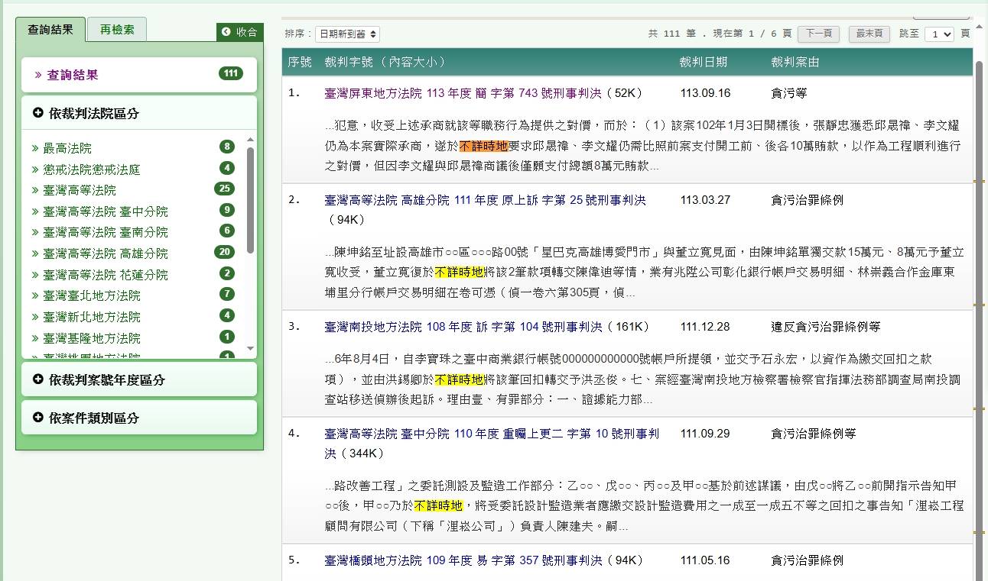Open 臺中分院 110 重矚上更二字第 10 號 judgment
The image size is (988, 581).
[x=491, y=444]
